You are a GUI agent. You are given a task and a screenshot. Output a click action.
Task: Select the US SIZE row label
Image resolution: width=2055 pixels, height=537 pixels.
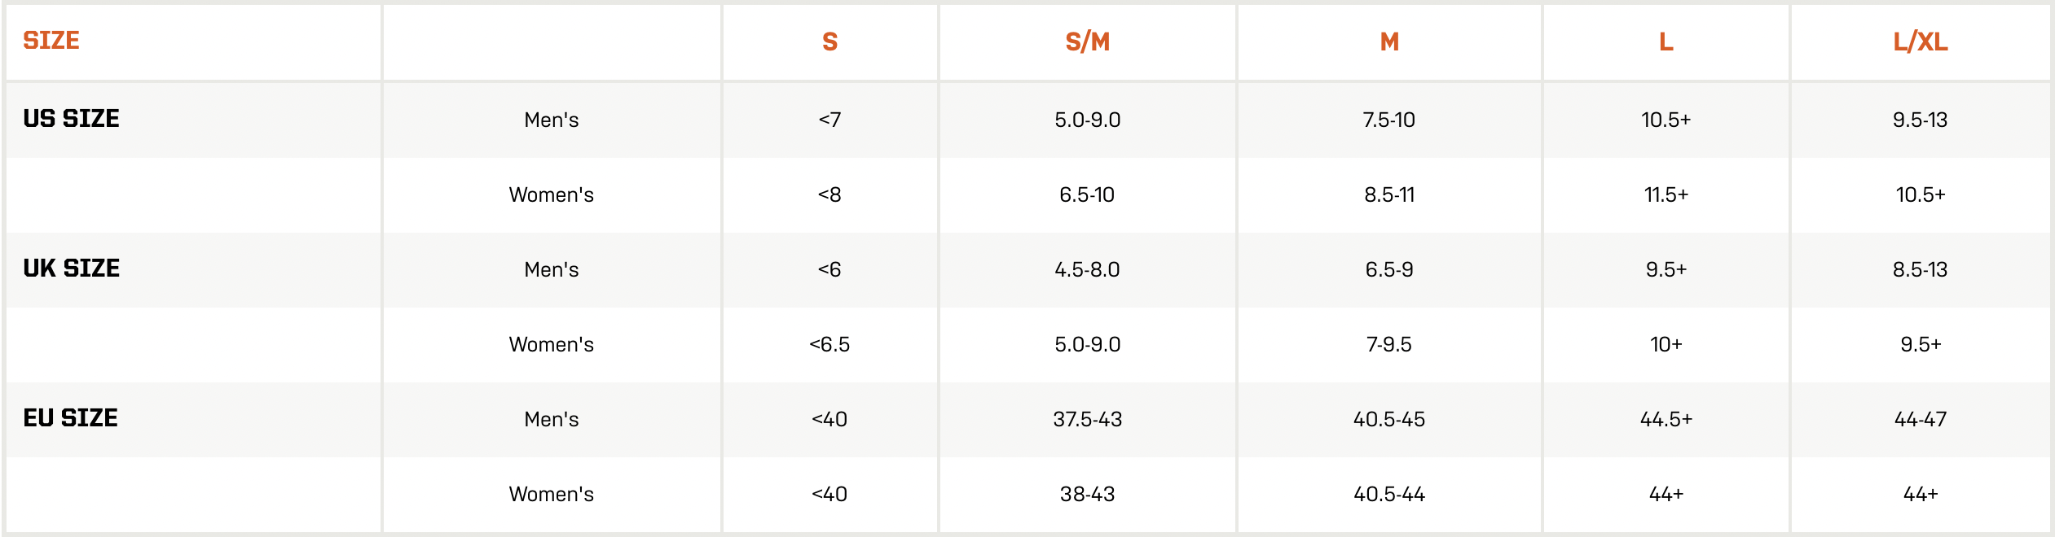click(72, 119)
